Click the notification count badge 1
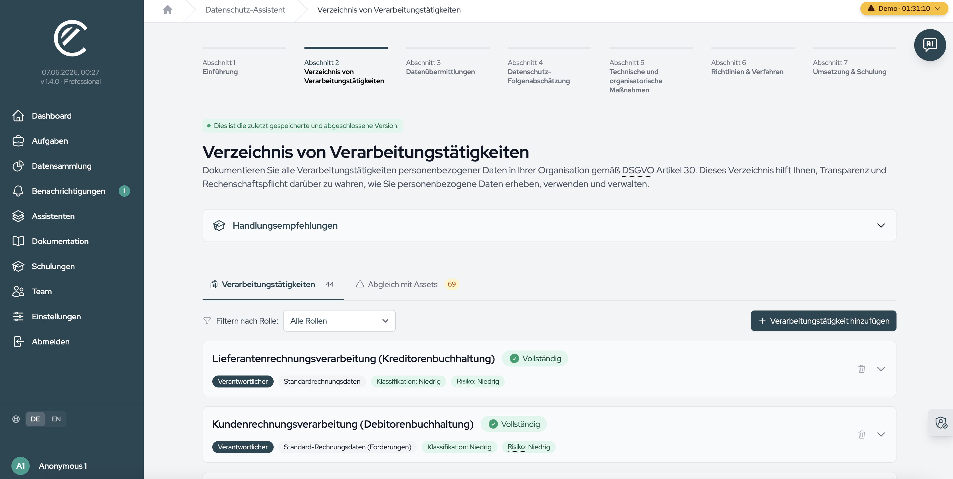 click(x=124, y=191)
